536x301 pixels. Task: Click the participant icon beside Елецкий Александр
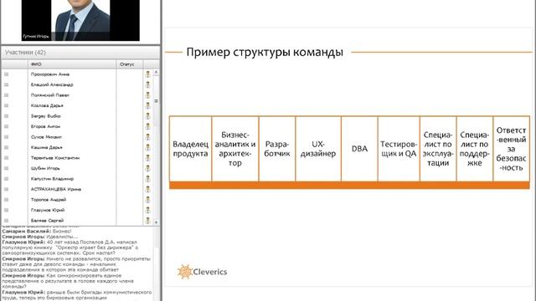pyautogui.click(x=147, y=84)
